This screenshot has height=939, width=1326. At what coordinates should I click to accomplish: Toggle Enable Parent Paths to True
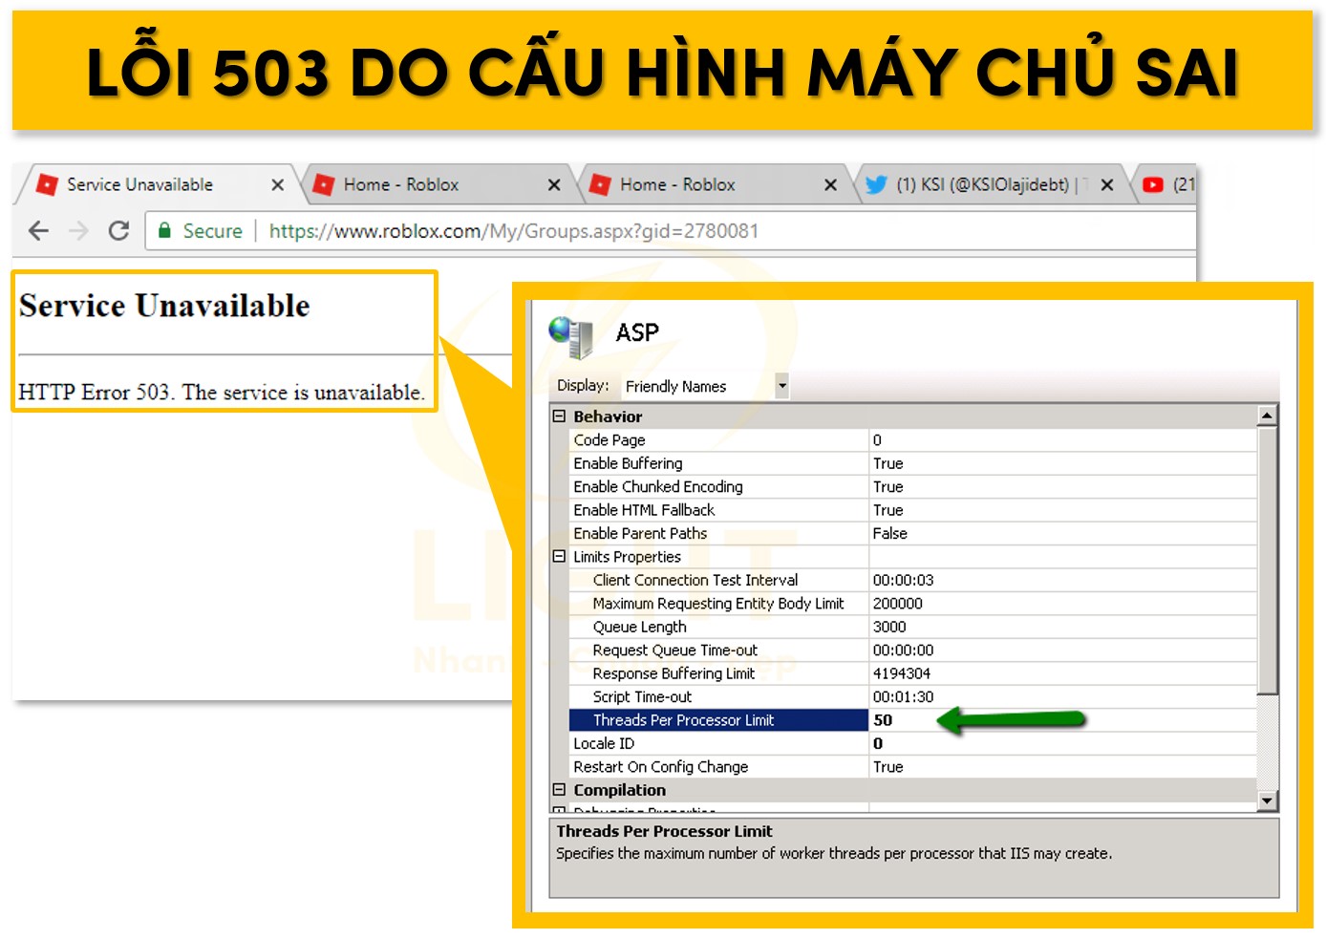890,533
